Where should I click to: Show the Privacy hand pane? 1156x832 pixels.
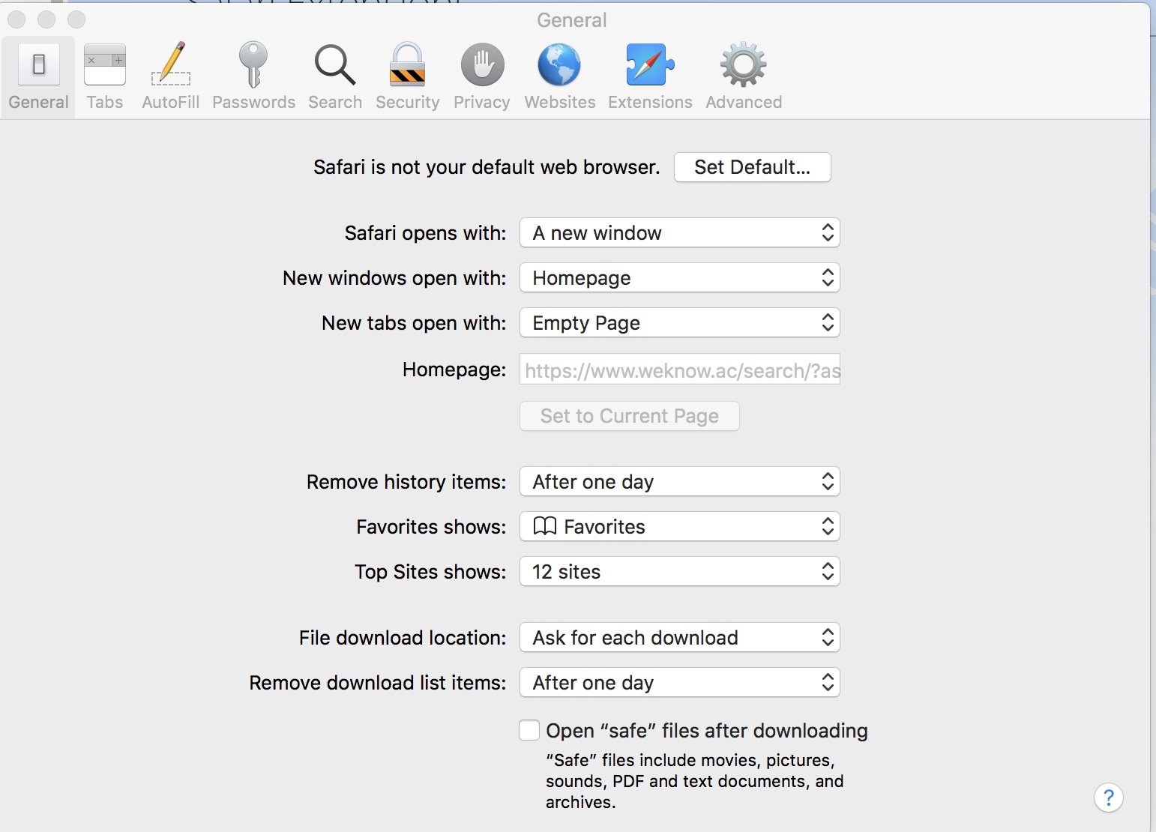482,77
